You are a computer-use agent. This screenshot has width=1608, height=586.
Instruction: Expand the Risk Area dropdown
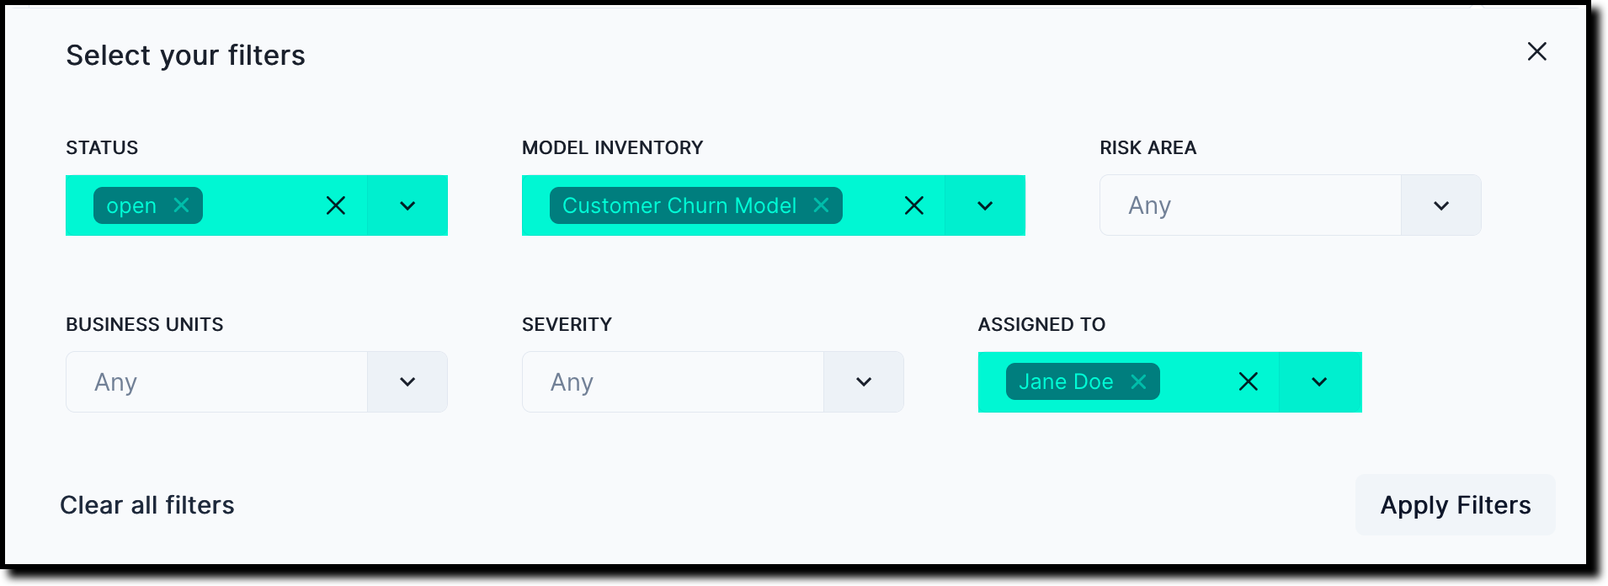(x=1440, y=205)
